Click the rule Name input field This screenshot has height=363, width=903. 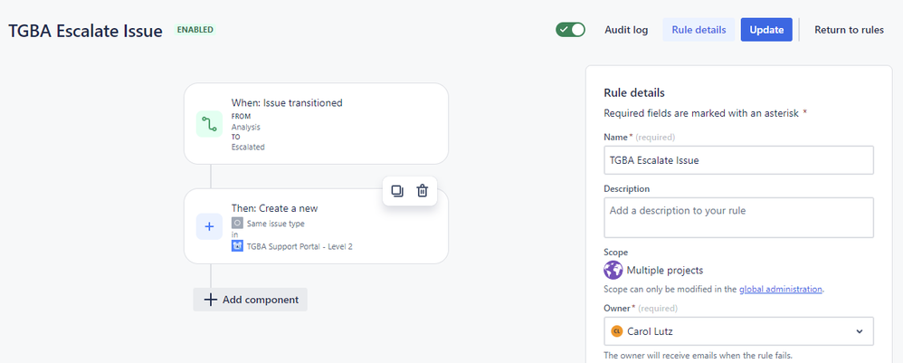coord(738,160)
